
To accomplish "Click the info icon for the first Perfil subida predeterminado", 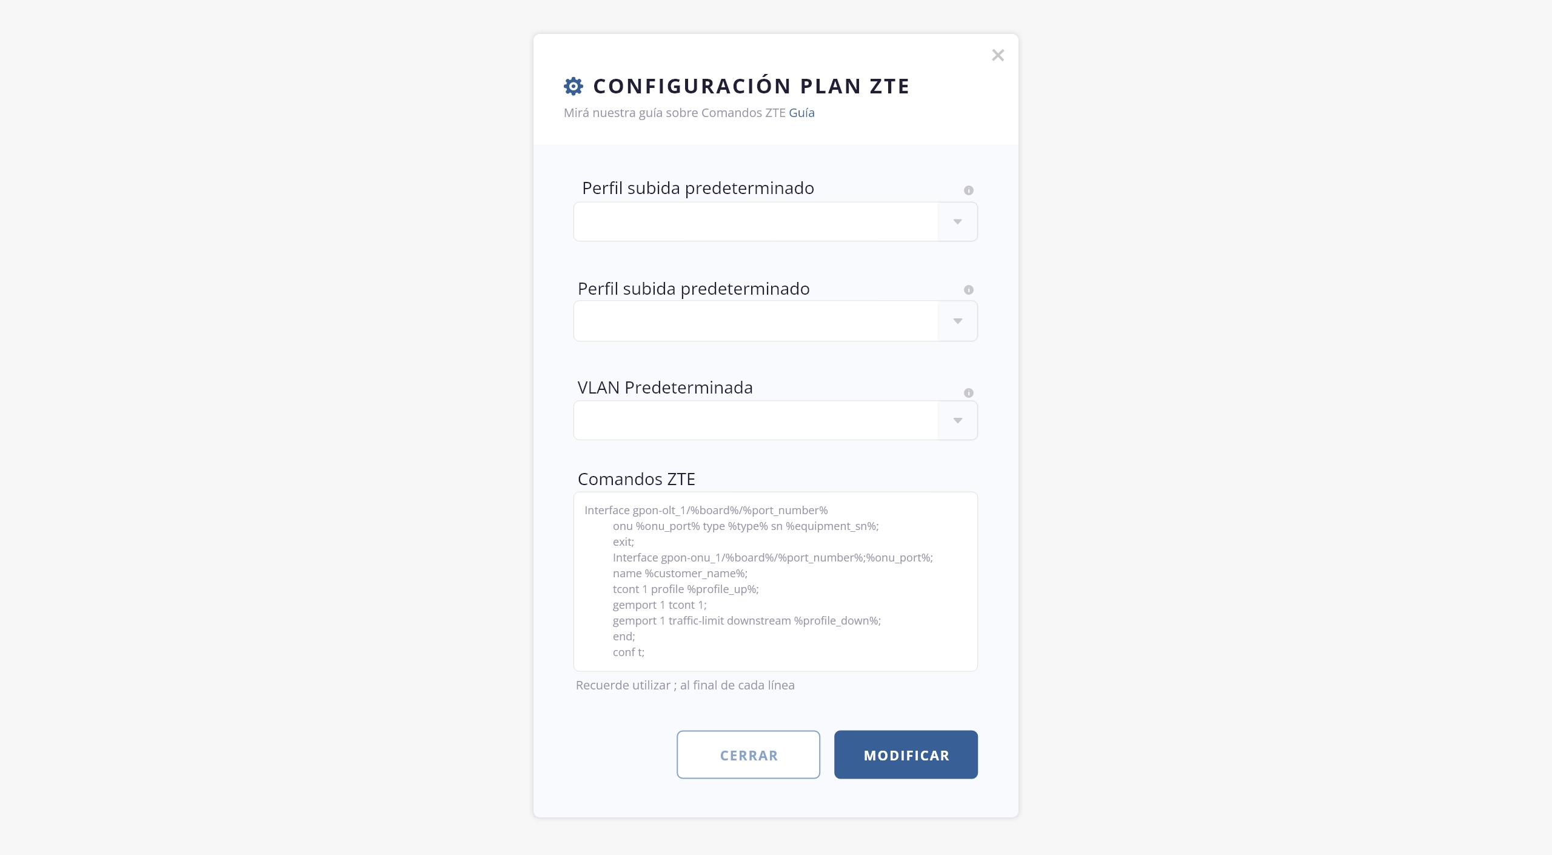I will pyautogui.click(x=969, y=190).
